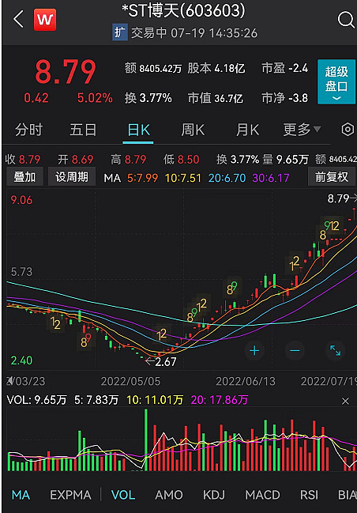Expand 超级盘口 panel
Image resolution: width=357 pixels, height=513 pixels.
pyautogui.click(x=336, y=81)
